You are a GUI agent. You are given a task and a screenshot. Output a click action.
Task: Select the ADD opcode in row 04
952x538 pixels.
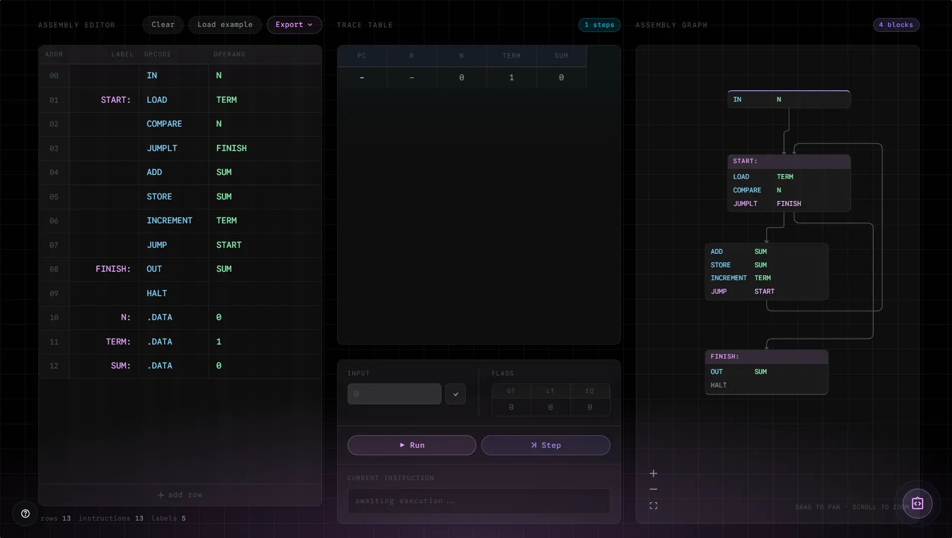(154, 173)
